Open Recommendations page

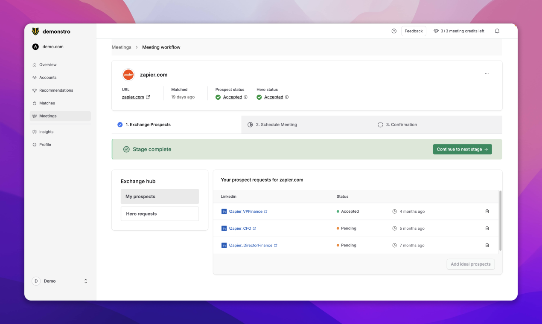[x=60, y=90]
